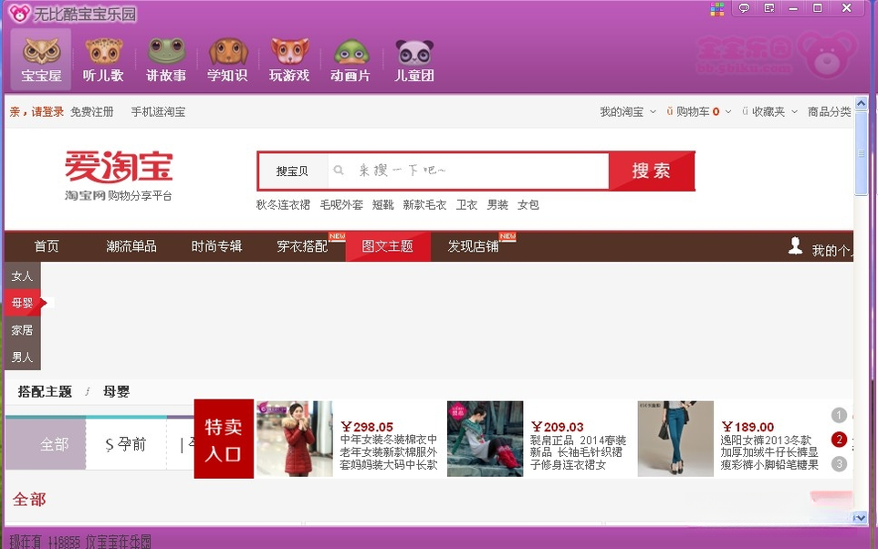
Task: Click the 女包 suggestion
Action: coord(528,205)
